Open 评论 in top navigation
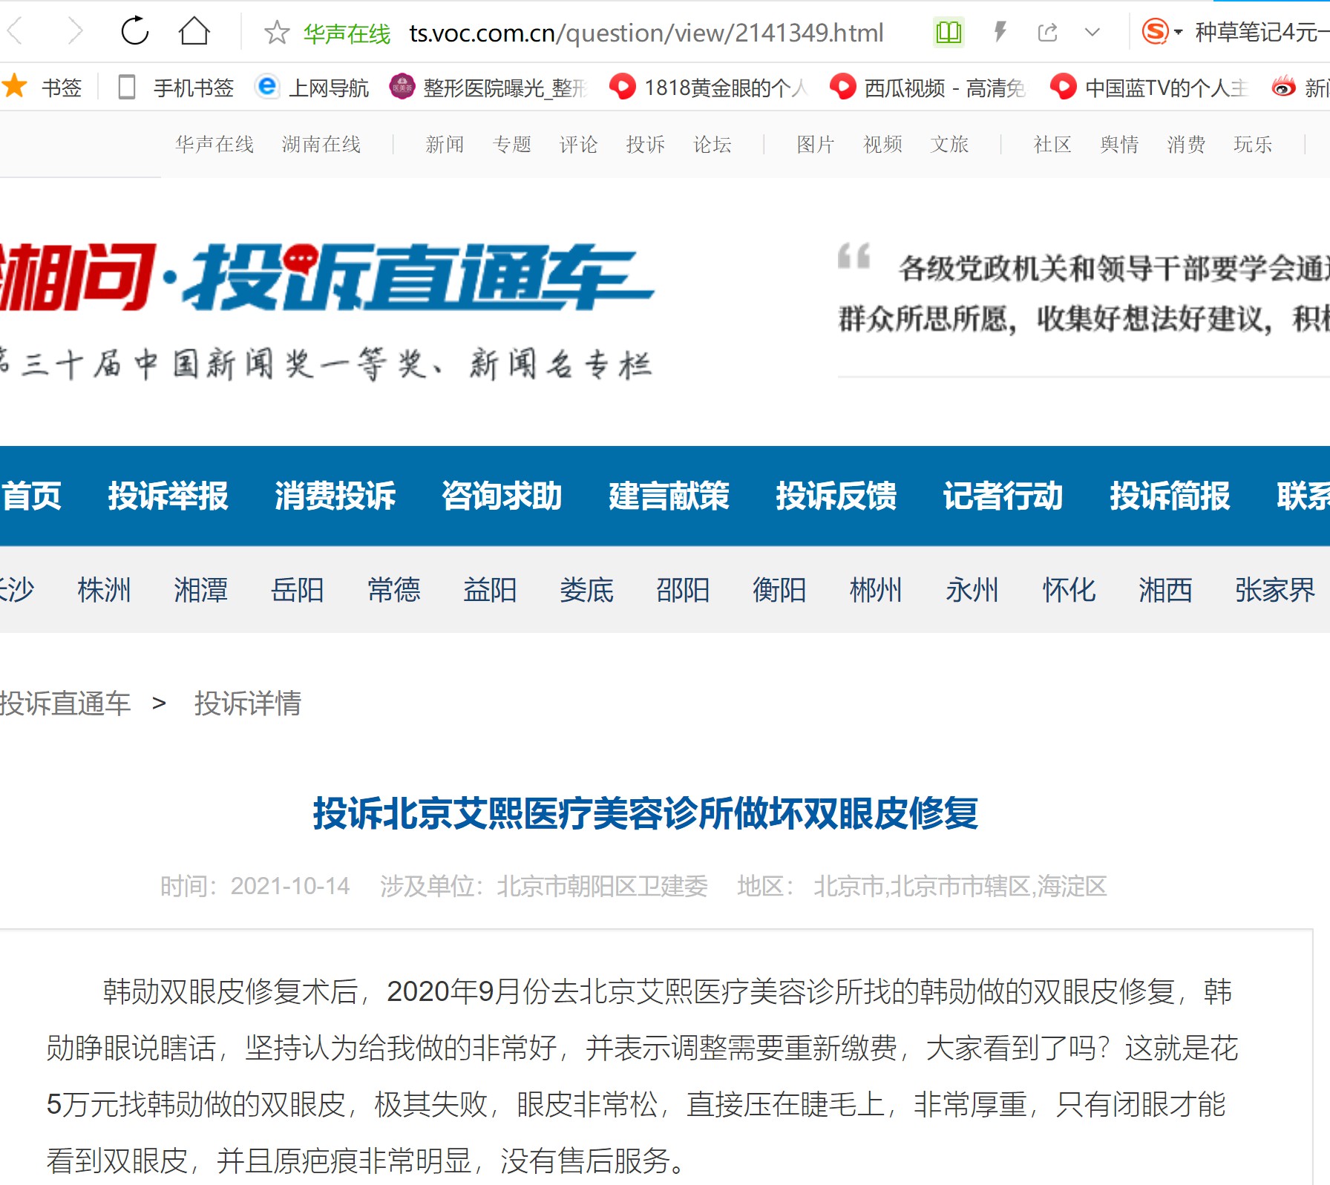1330x1185 pixels. click(578, 144)
